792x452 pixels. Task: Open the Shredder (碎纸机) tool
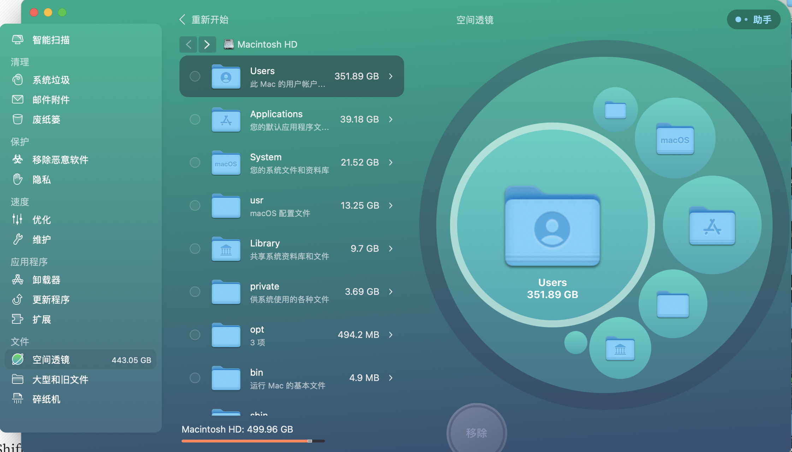point(46,399)
